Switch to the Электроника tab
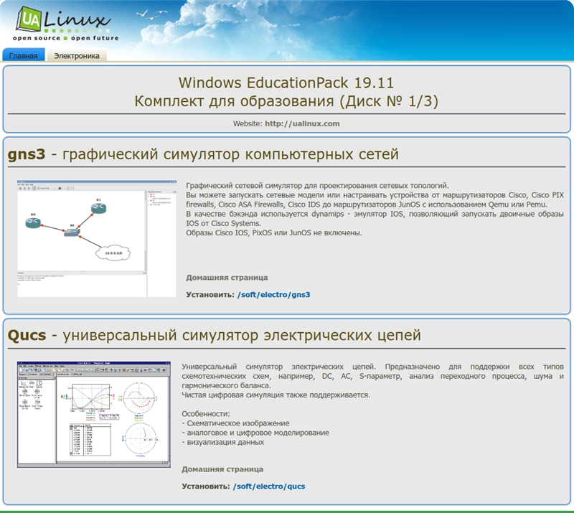The height and width of the screenshot is (513, 574). pyautogui.click(x=77, y=55)
